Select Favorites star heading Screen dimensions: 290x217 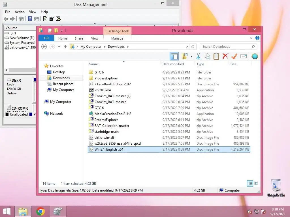54,66
